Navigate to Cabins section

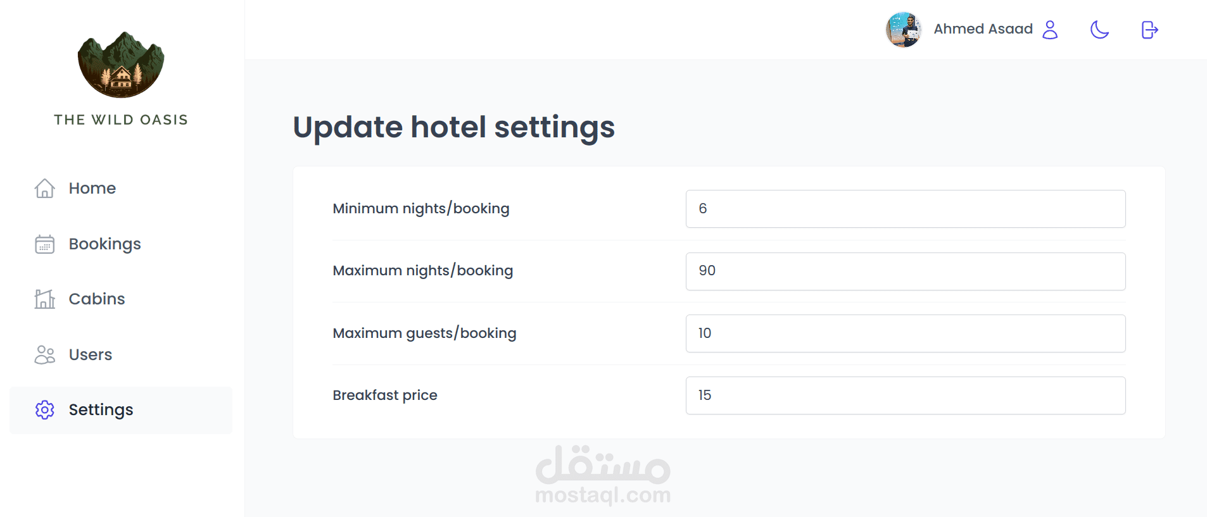(x=97, y=299)
